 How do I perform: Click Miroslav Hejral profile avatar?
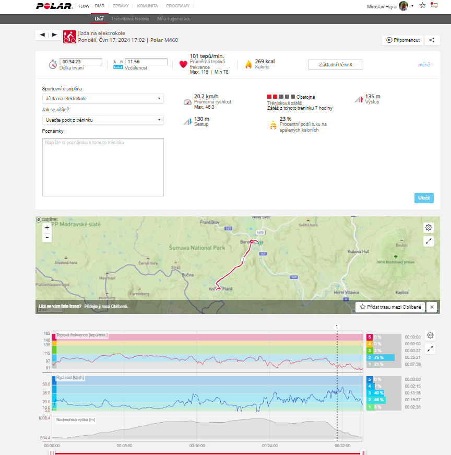coord(403,6)
